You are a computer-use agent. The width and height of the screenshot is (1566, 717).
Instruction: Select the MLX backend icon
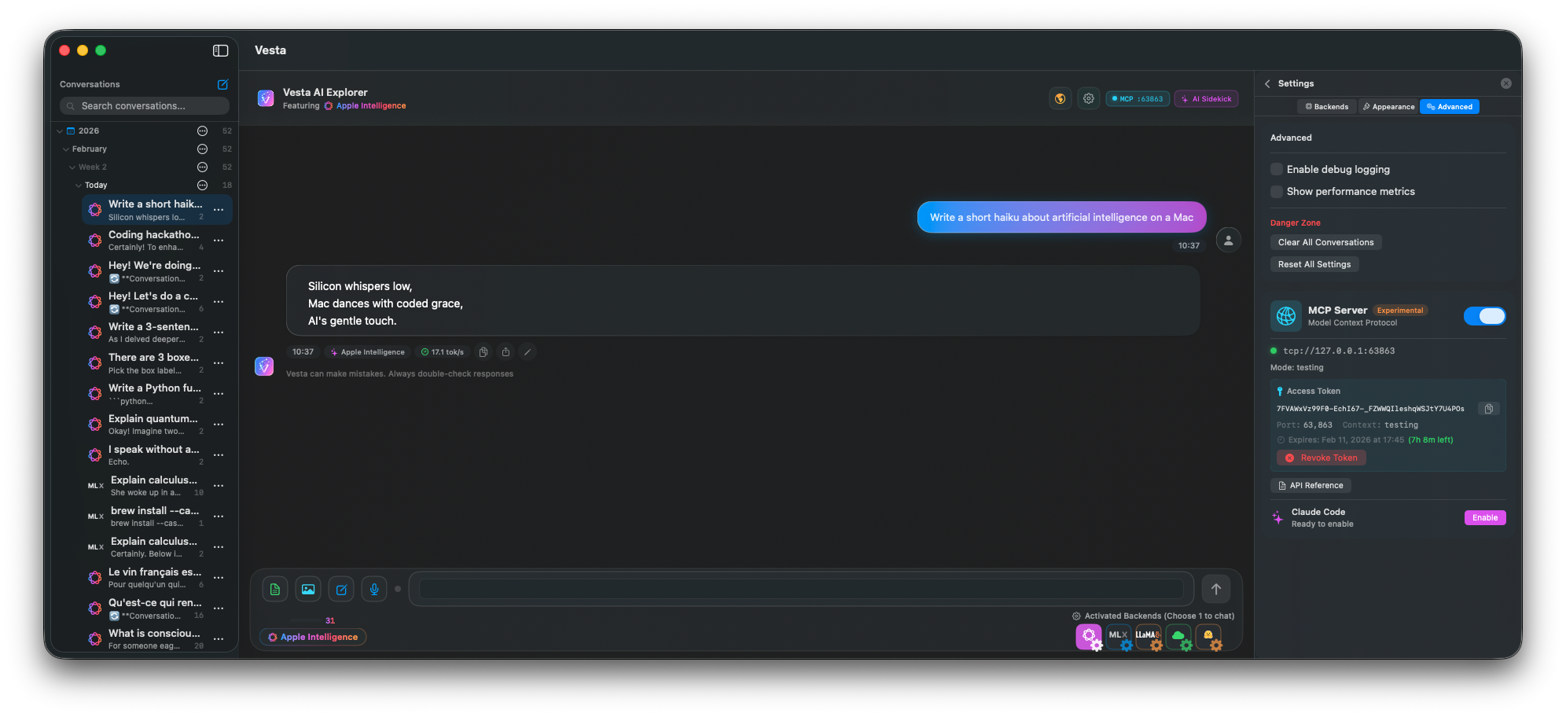coord(1118,636)
